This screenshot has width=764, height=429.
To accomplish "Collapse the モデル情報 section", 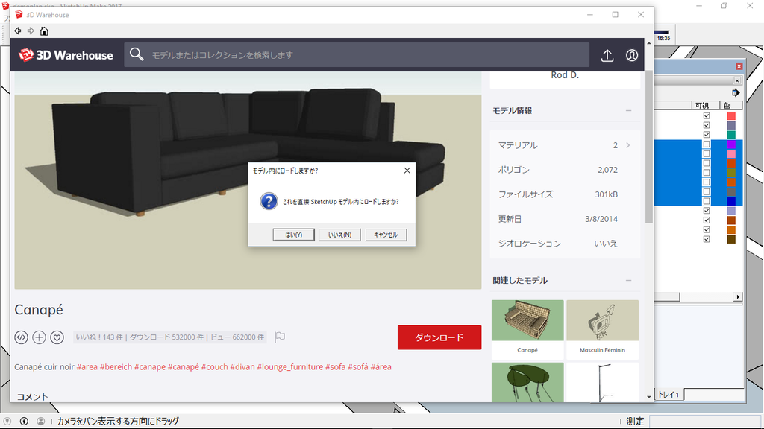I will tap(628, 111).
